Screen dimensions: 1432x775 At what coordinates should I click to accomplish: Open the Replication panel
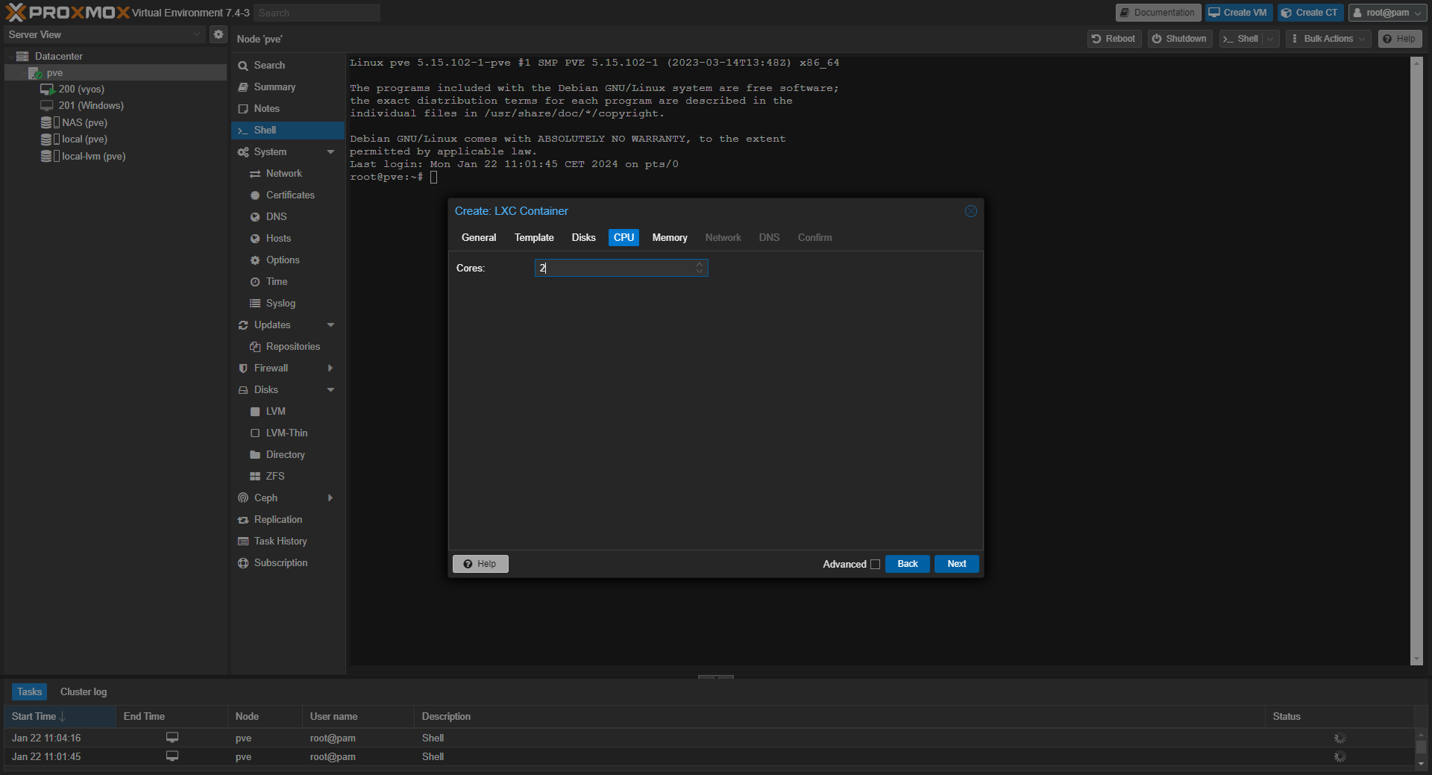click(288, 519)
